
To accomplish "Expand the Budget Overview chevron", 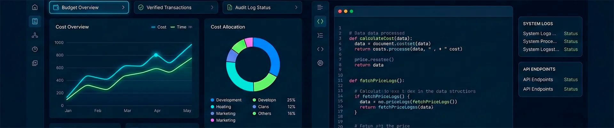I will (123, 7).
